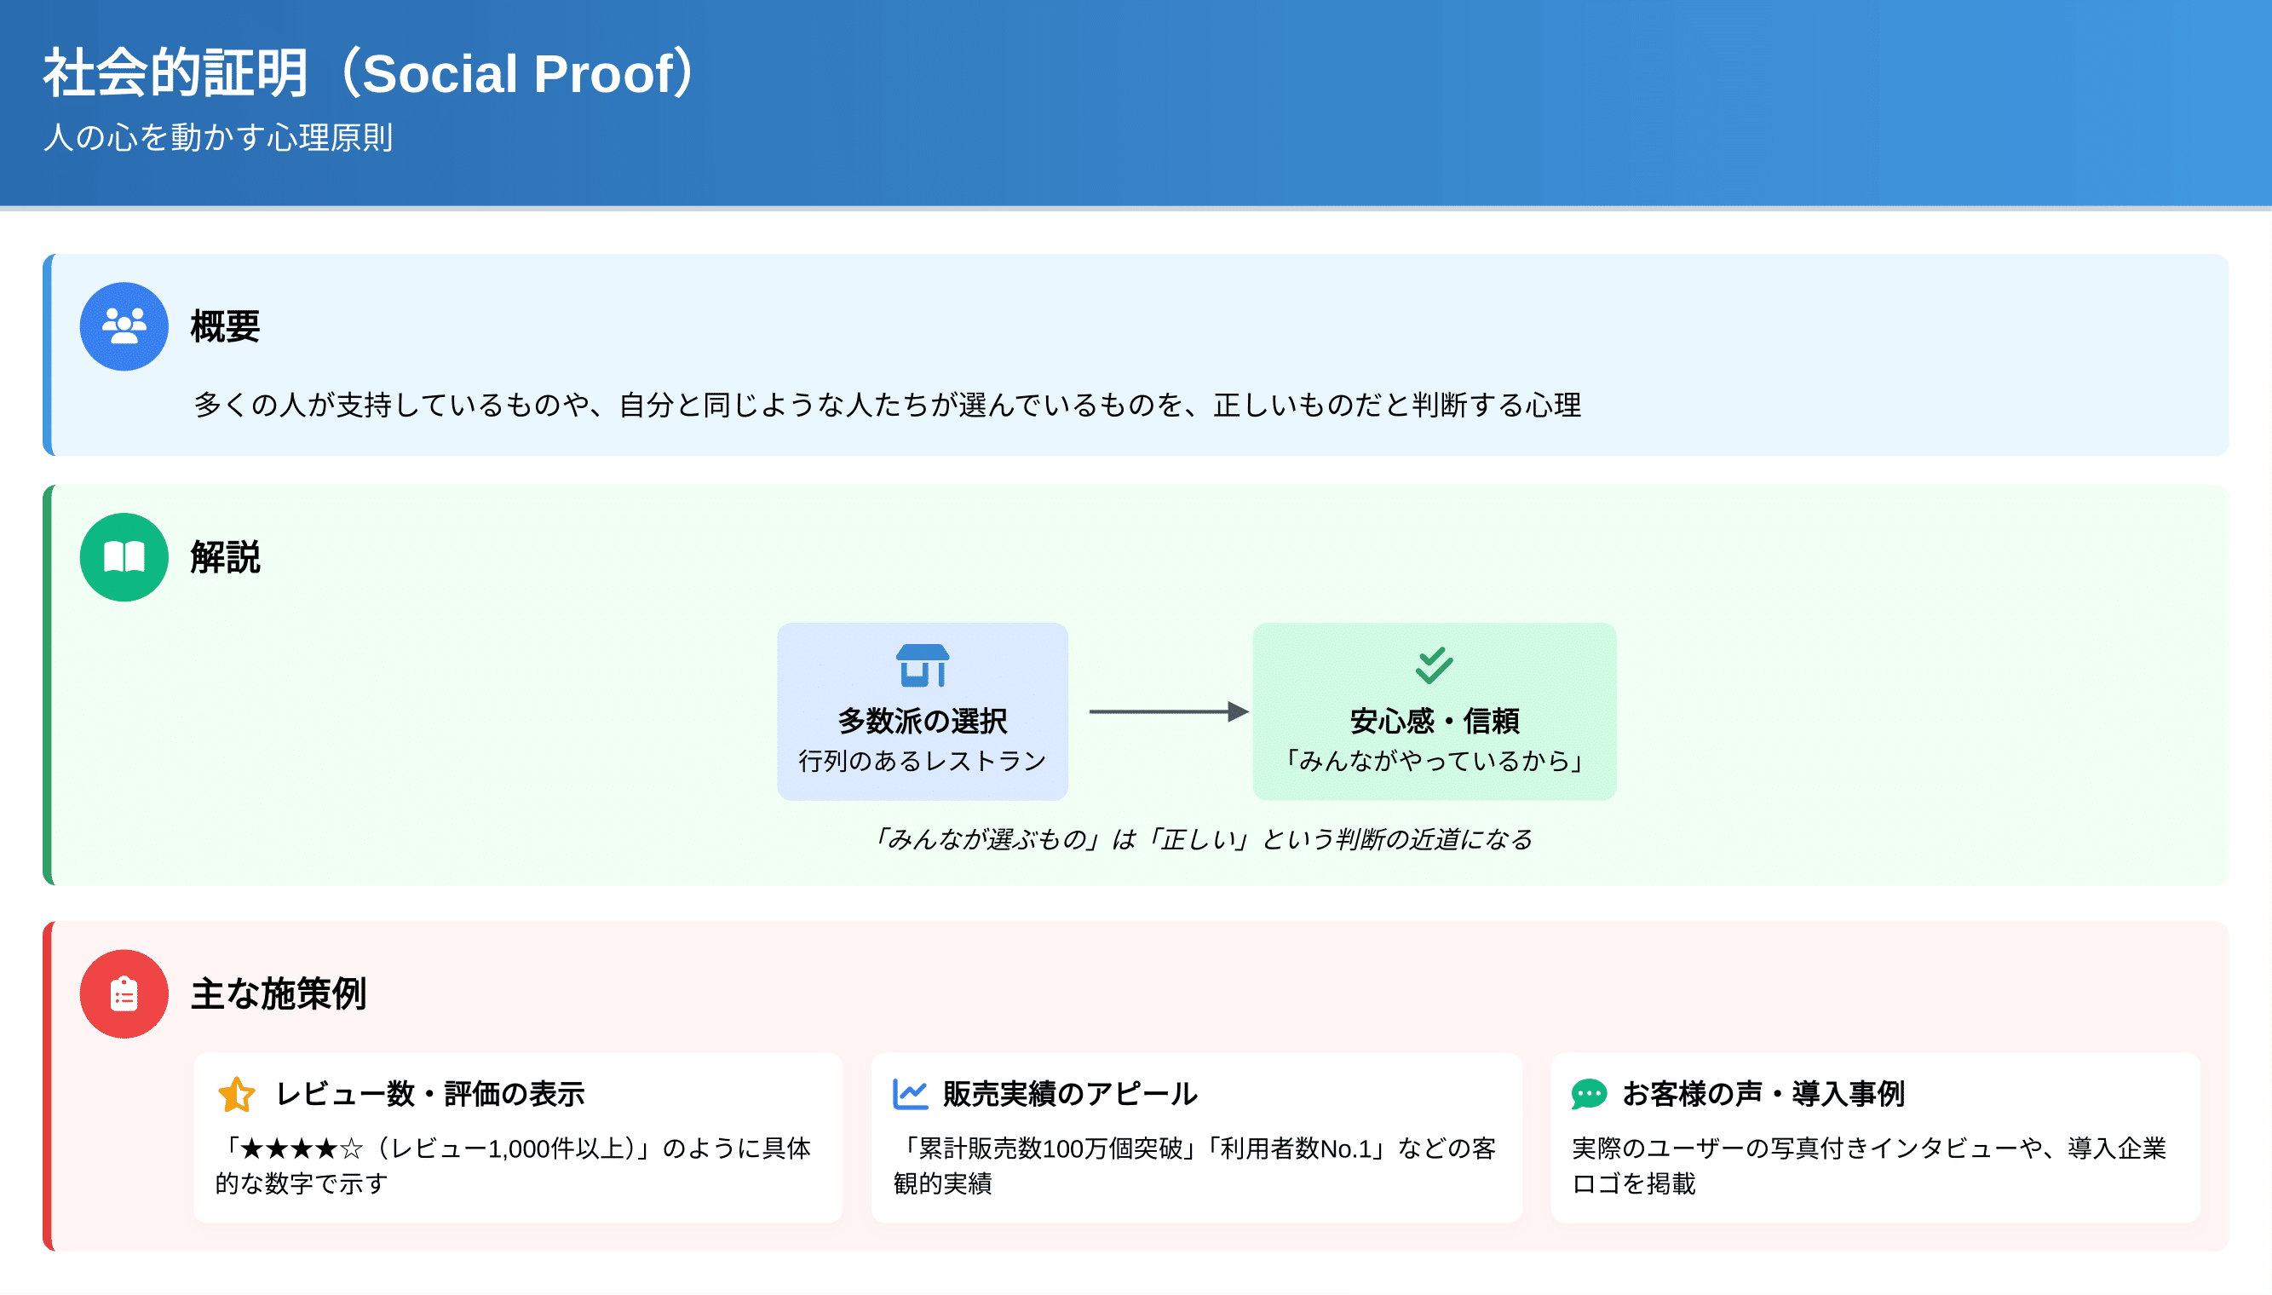2272x1295 pixels.
Task: Click the orange star icon beside レビュー数・評価の表示
Action: click(x=237, y=1094)
